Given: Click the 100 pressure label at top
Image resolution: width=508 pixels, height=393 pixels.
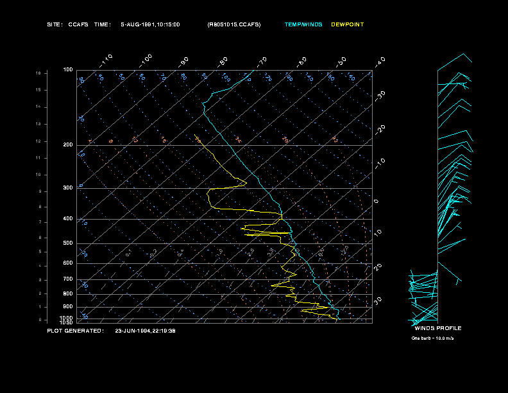Looking at the screenshot, I should coord(68,70).
